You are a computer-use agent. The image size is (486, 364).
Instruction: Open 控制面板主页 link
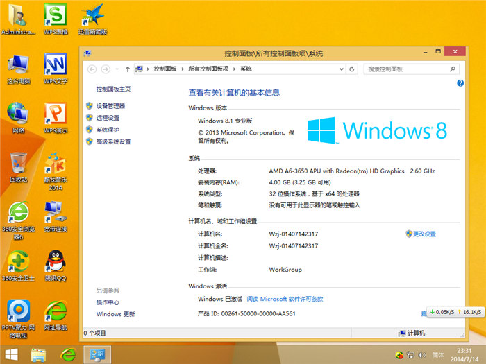pos(113,89)
